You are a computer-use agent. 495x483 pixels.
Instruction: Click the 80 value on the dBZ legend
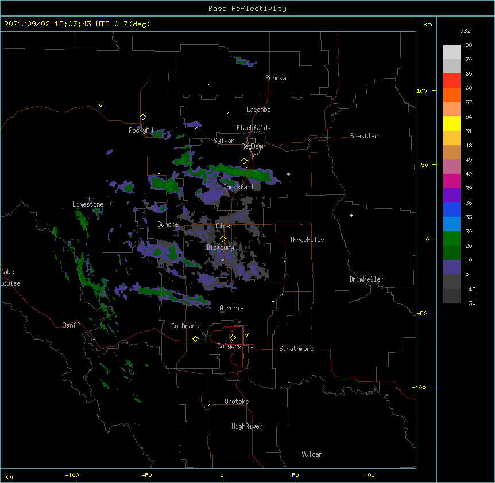point(469,45)
